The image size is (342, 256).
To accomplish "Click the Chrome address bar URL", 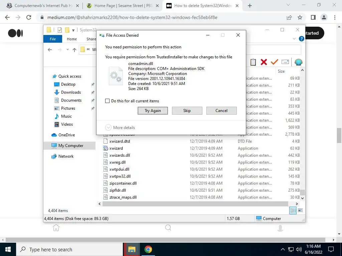I will point(132,17).
